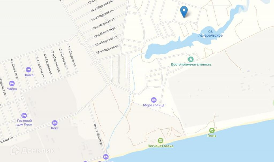The image size is (274, 162).
Task: Click the lower Чайка hotel icon
Action: [x=12, y=83]
